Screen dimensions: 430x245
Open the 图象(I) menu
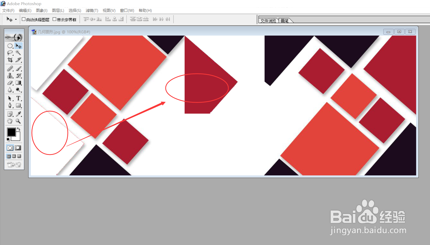pos(42,10)
